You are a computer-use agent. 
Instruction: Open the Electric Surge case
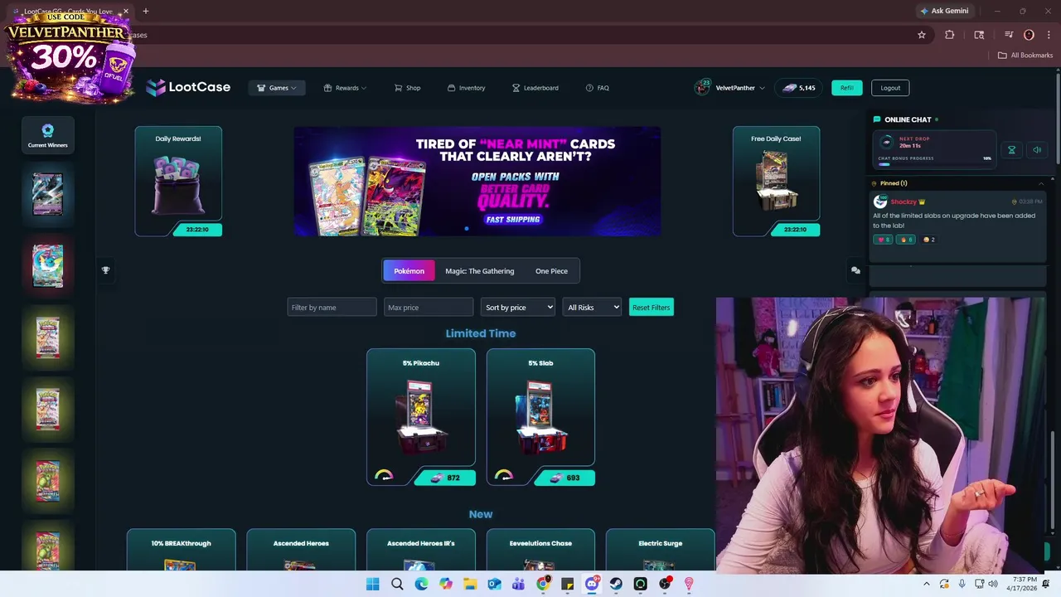pos(660,550)
